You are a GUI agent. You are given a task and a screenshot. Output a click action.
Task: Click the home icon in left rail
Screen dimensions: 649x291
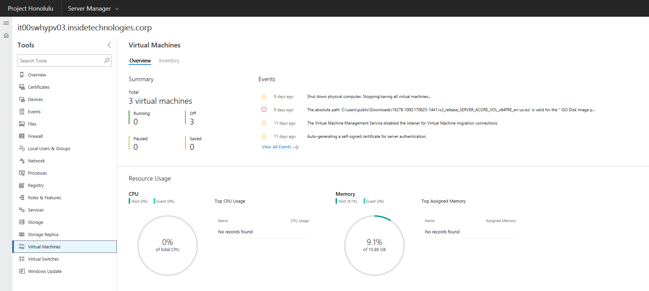(x=6, y=35)
